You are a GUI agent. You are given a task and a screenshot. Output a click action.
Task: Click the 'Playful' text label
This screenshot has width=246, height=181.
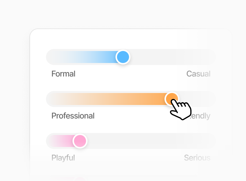(63, 158)
